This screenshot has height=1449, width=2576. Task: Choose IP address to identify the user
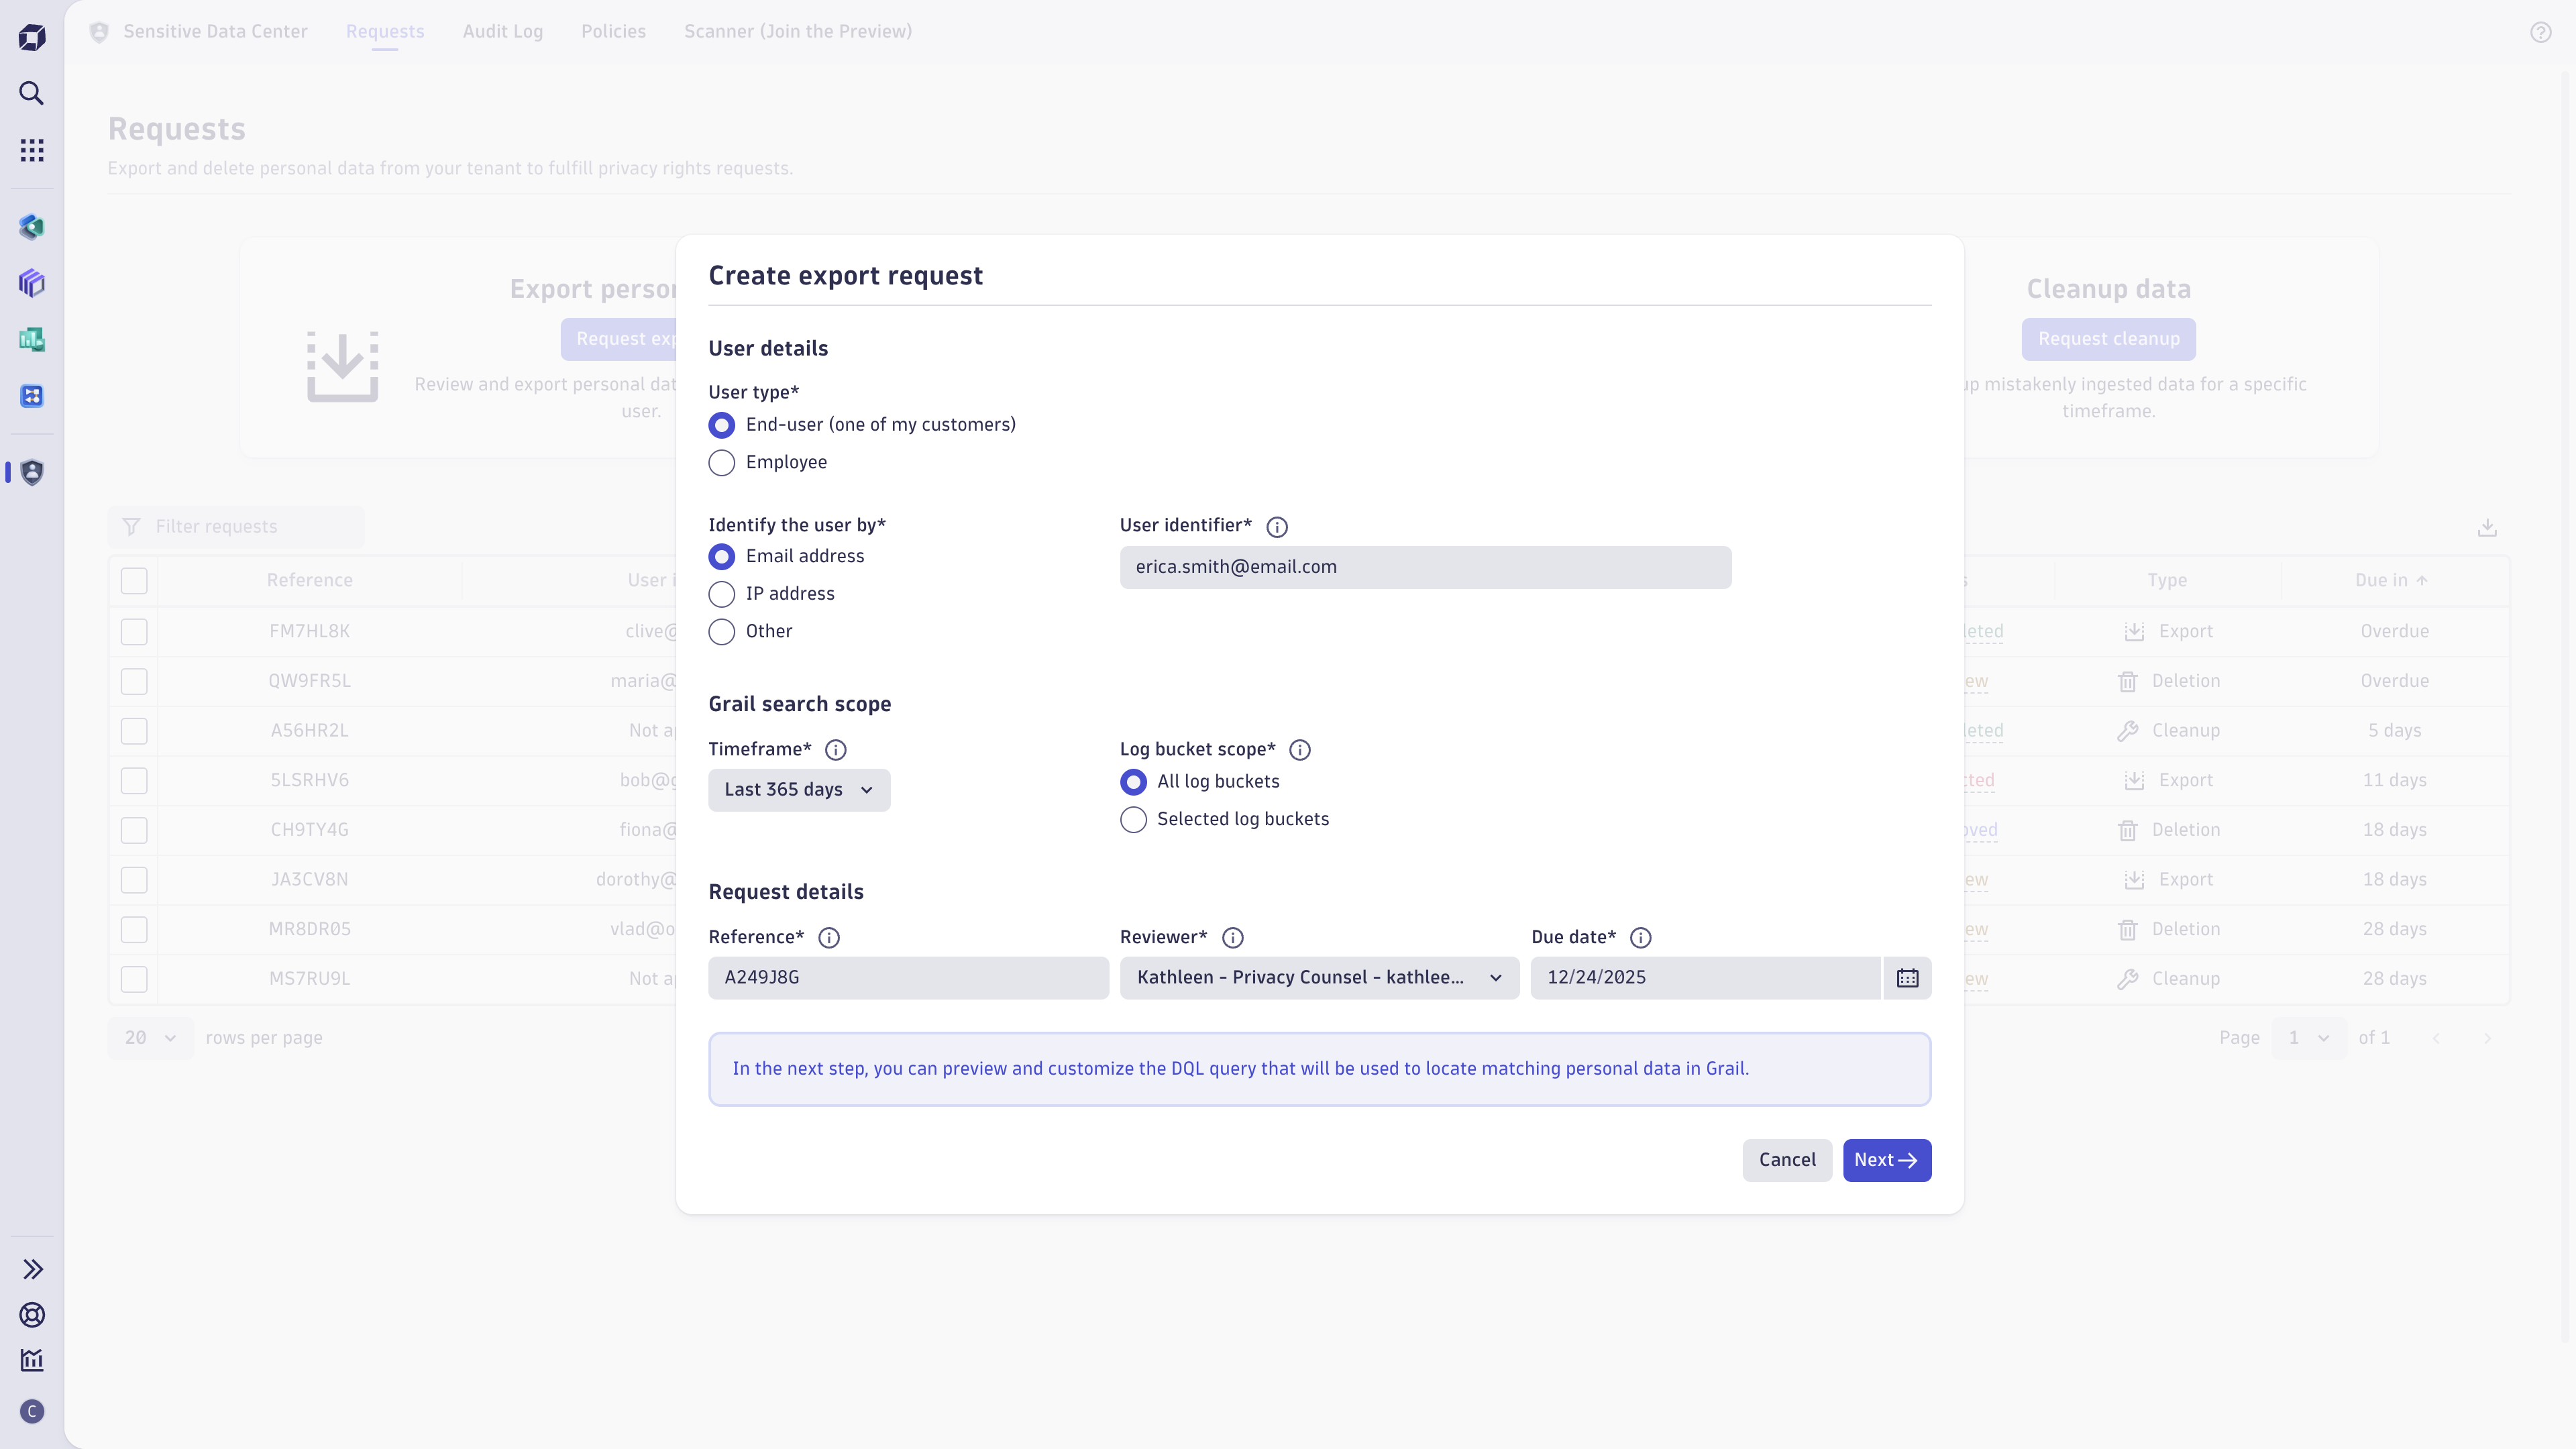[x=722, y=593]
